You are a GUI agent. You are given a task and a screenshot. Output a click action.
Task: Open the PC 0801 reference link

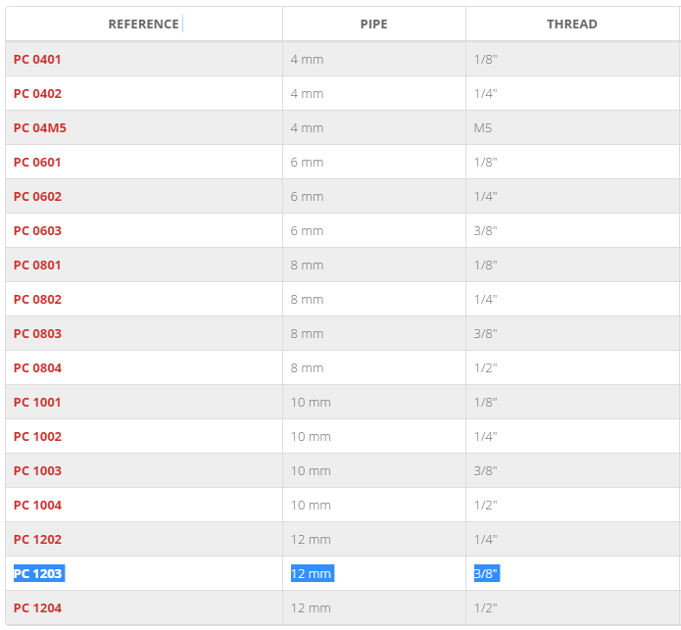point(37,265)
